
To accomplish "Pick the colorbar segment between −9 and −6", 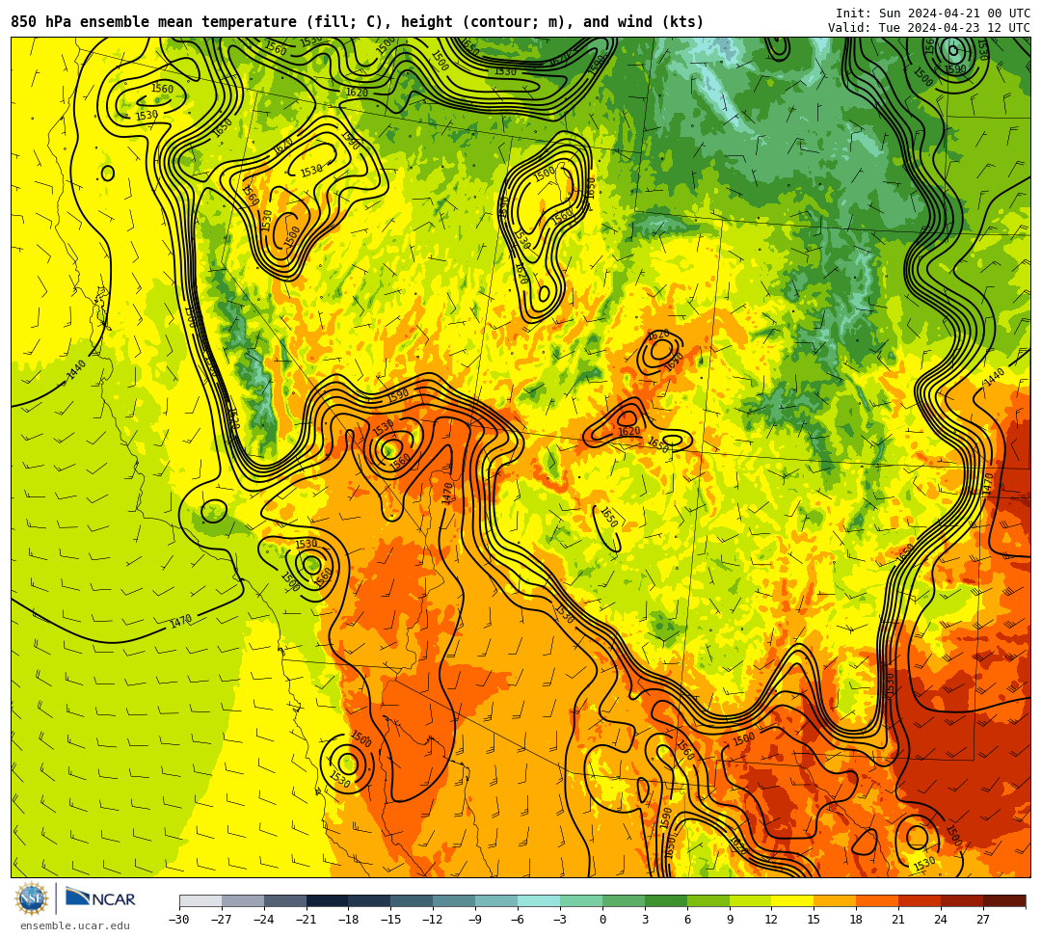I will (496, 900).
